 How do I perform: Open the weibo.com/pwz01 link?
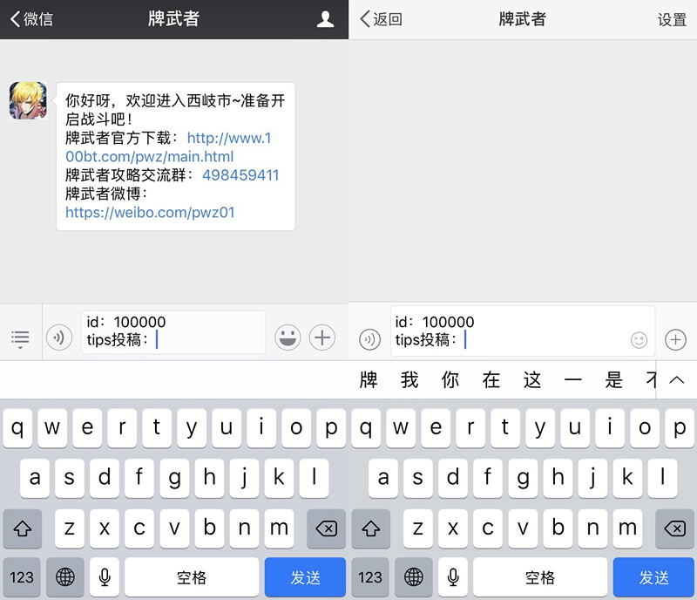pos(150,212)
